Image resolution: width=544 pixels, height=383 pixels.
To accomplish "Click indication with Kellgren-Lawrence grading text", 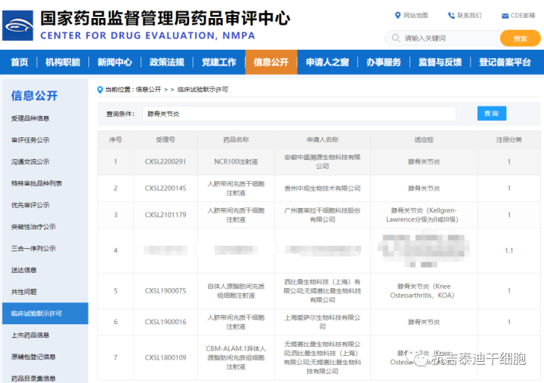I will point(422,215).
